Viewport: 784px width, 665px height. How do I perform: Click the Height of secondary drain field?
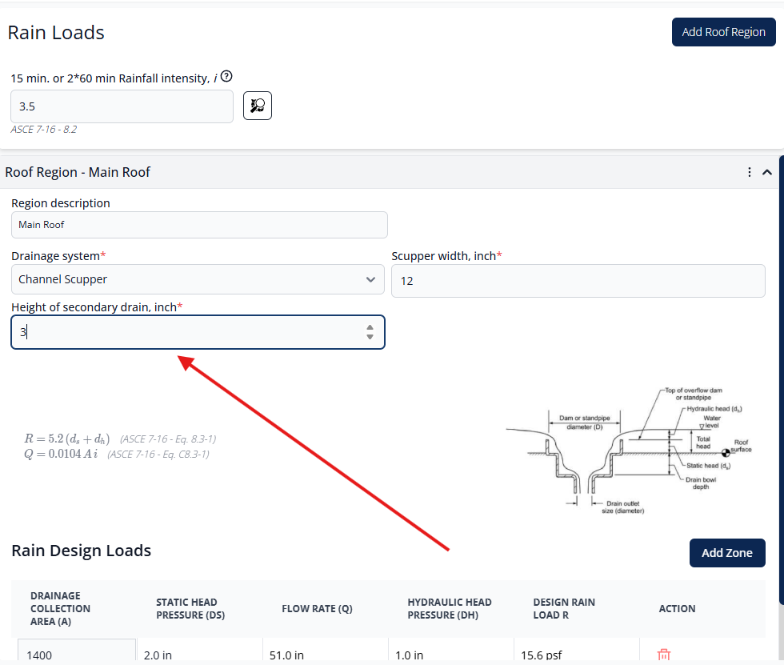tap(188, 332)
